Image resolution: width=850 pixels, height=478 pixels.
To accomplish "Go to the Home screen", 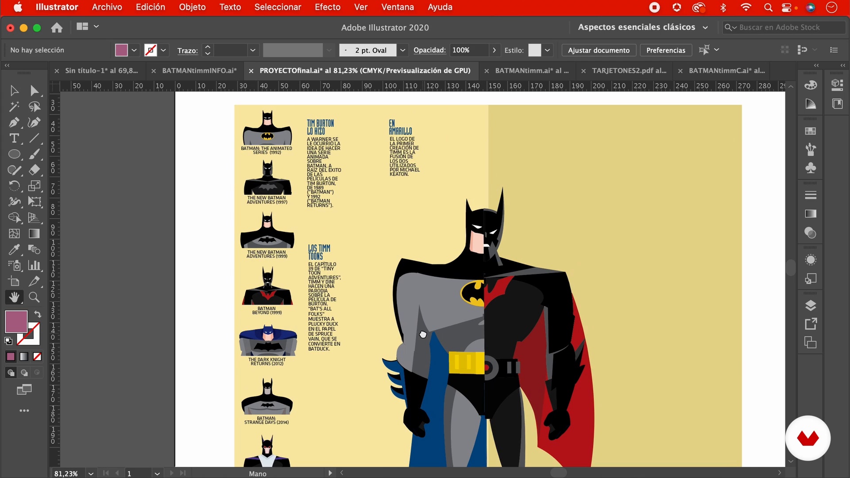I will [57, 27].
